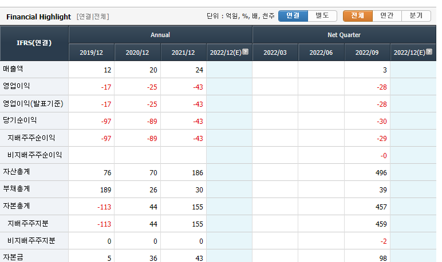
Task: Open help icon beside Annual 2022/12(E)
Action: coord(246,52)
